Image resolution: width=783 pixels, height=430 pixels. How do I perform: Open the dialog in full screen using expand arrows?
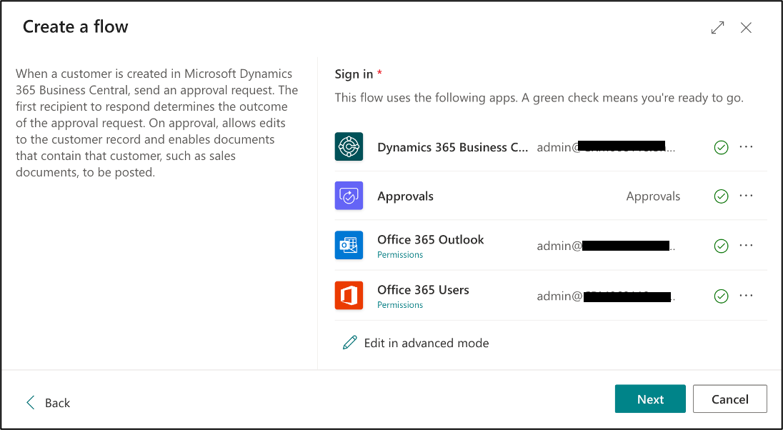pos(717,27)
